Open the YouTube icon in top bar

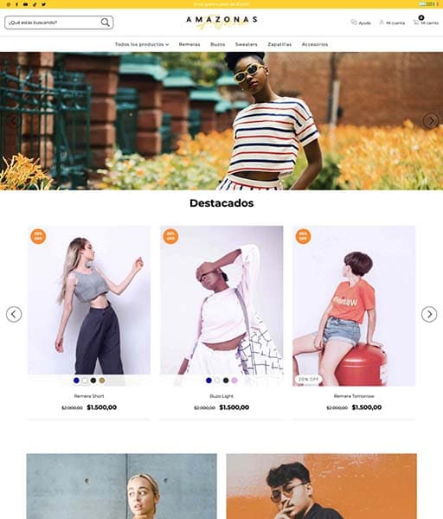pos(25,4)
